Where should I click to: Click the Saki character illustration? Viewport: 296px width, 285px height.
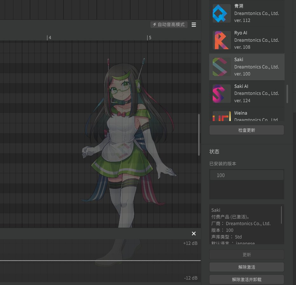point(128,144)
